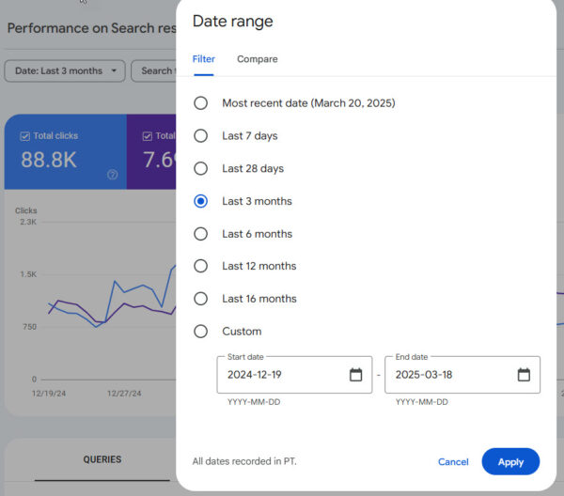Click the 12/27/24 chart axis label
Viewport: 564px width, 496px height.
(124, 394)
